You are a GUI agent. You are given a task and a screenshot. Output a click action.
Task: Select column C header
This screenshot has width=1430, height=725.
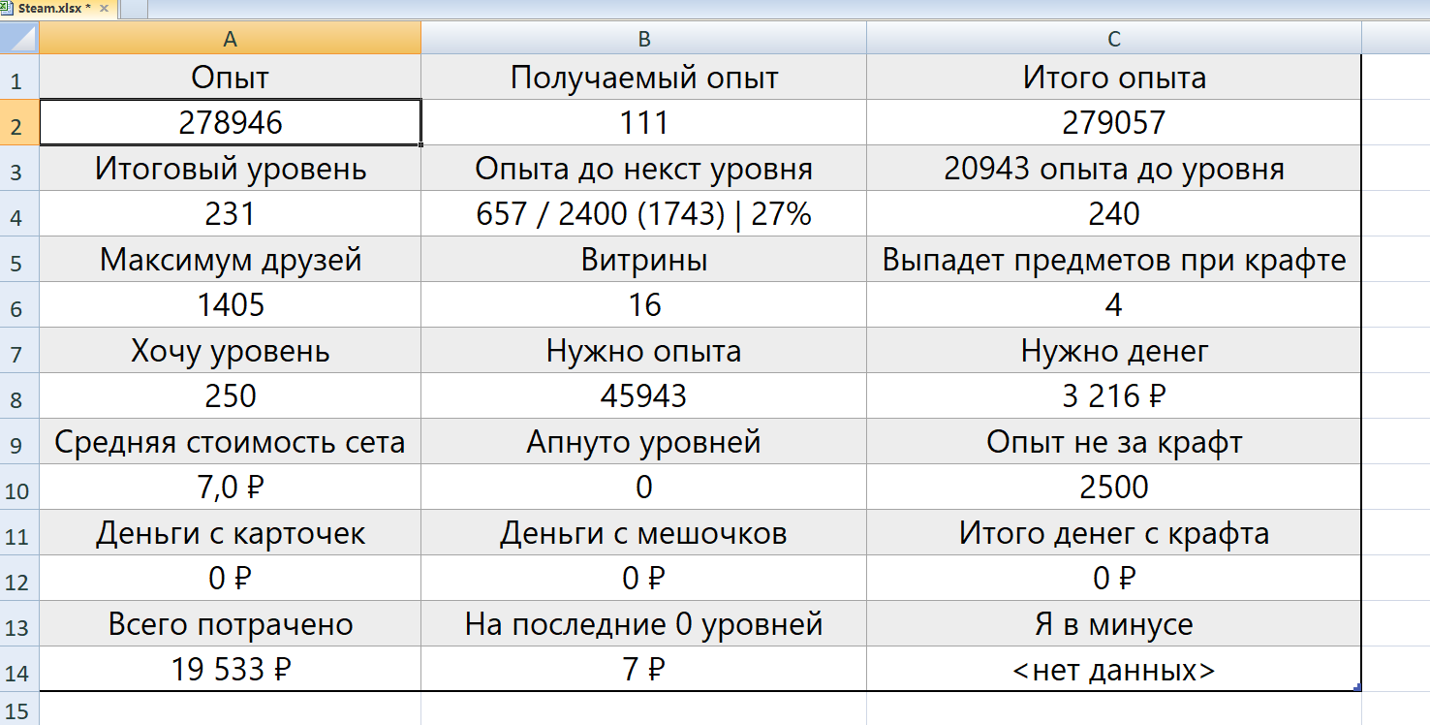pos(1114,38)
